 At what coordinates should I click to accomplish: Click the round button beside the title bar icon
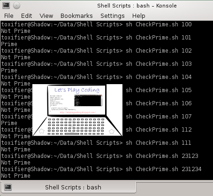[x=16, y=6]
